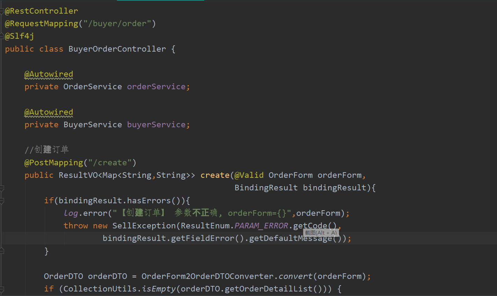The height and width of the screenshot is (296, 497).
Task: Click CollectionUtils class reference
Action: tap(100, 289)
